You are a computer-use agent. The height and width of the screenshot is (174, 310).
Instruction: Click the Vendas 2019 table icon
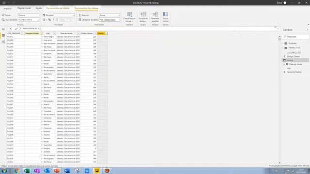pyautogui.click(x=286, y=48)
